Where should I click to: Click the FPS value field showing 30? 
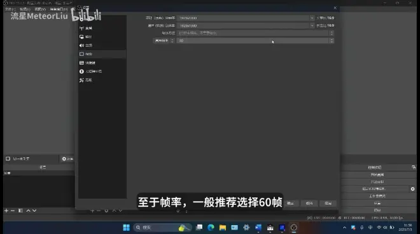[x=253, y=41]
